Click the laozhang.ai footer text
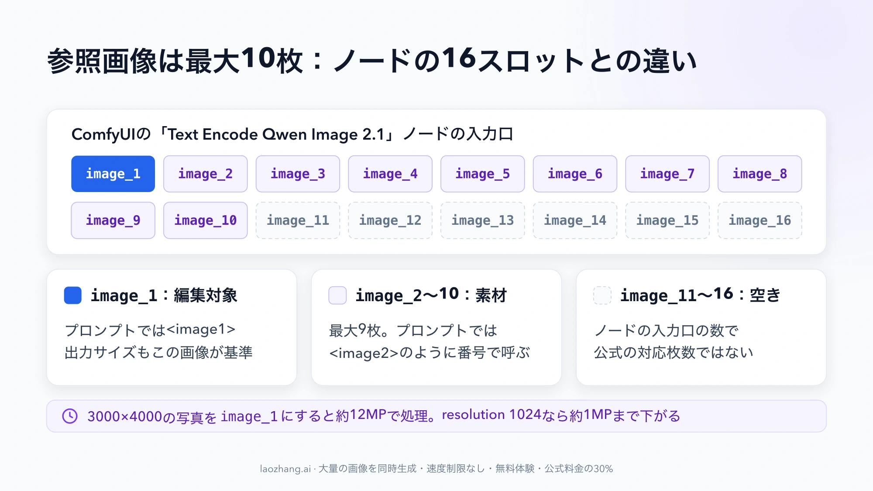Screen dimensions: 873x491 pos(436,469)
